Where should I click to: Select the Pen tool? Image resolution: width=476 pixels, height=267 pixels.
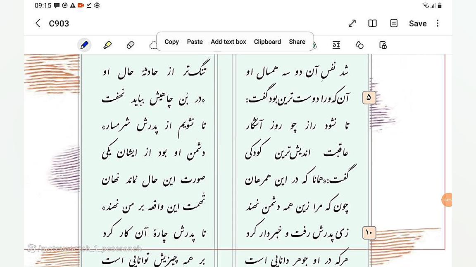(x=84, y=45)
